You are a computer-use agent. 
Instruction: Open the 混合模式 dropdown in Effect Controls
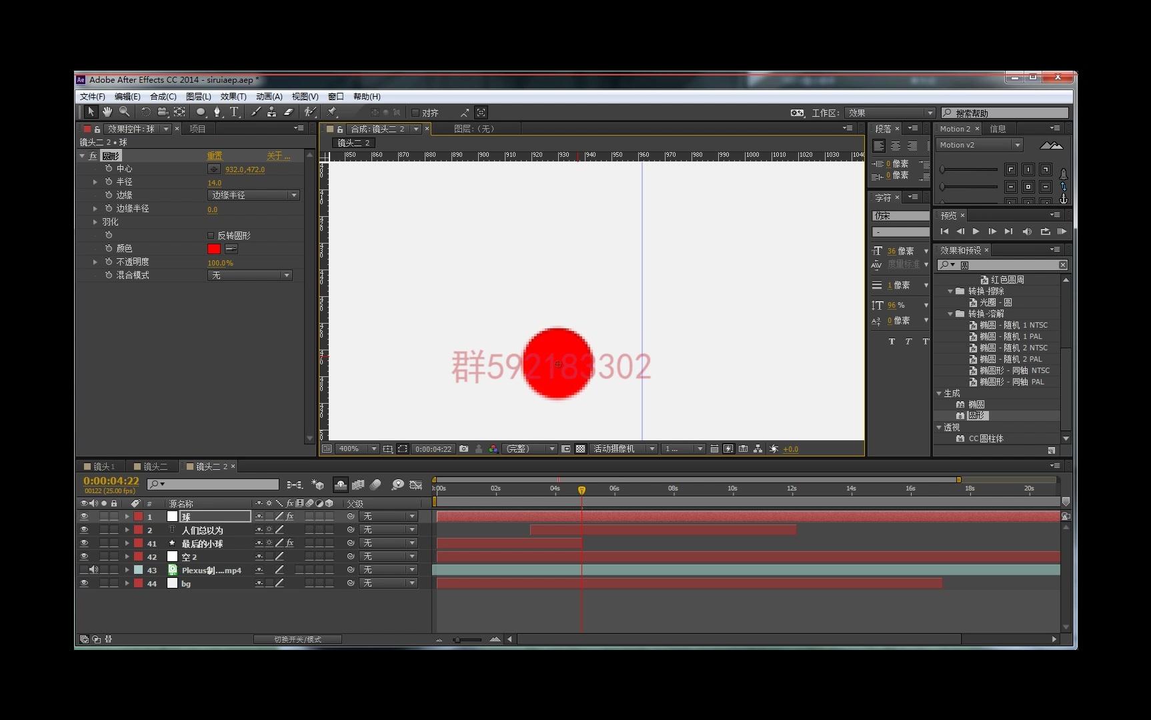pyautogui.click(x=249, y=275)
